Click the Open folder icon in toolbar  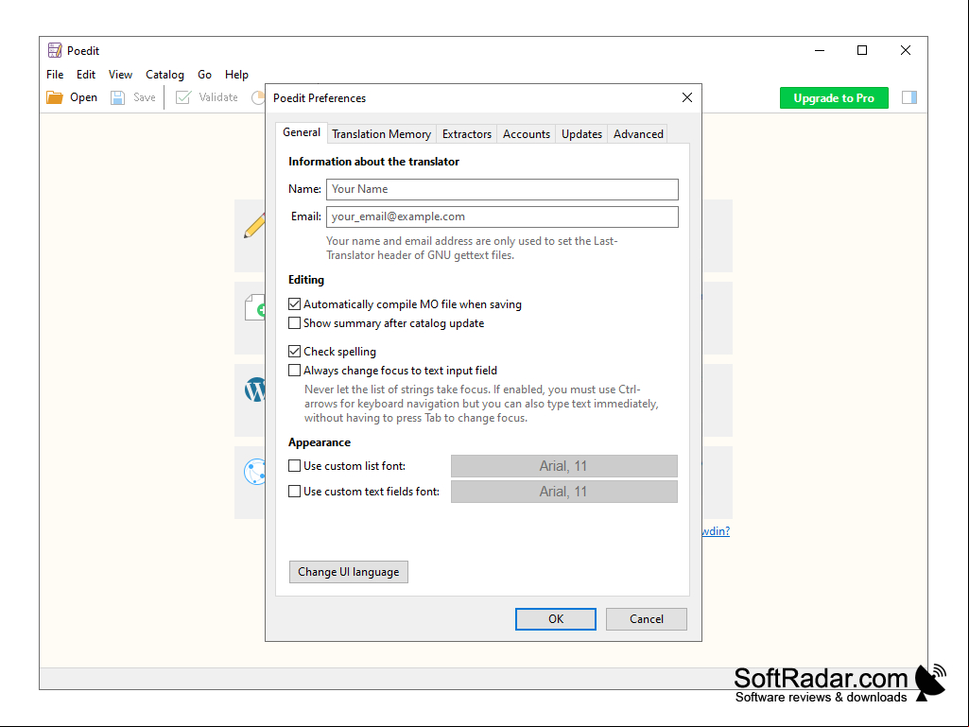click(55, 97)
